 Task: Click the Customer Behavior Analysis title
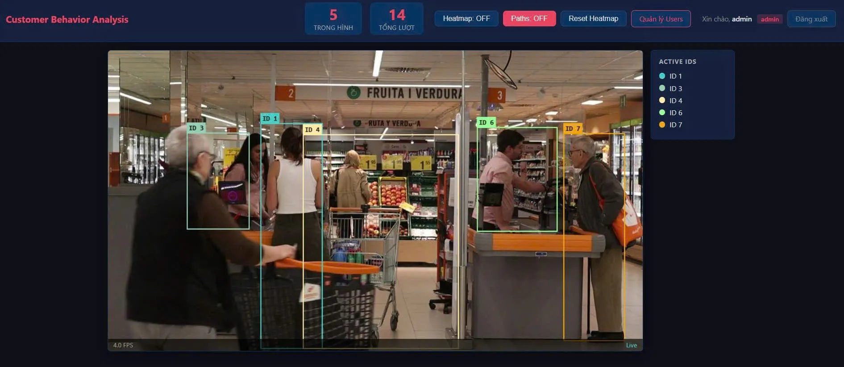point(67,20)
